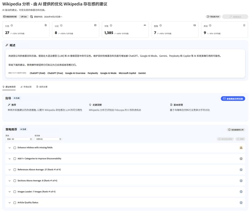Screen dimensions: 250x211
Task: Click the 1,385 word count value
Action: (x=109, y=33)
